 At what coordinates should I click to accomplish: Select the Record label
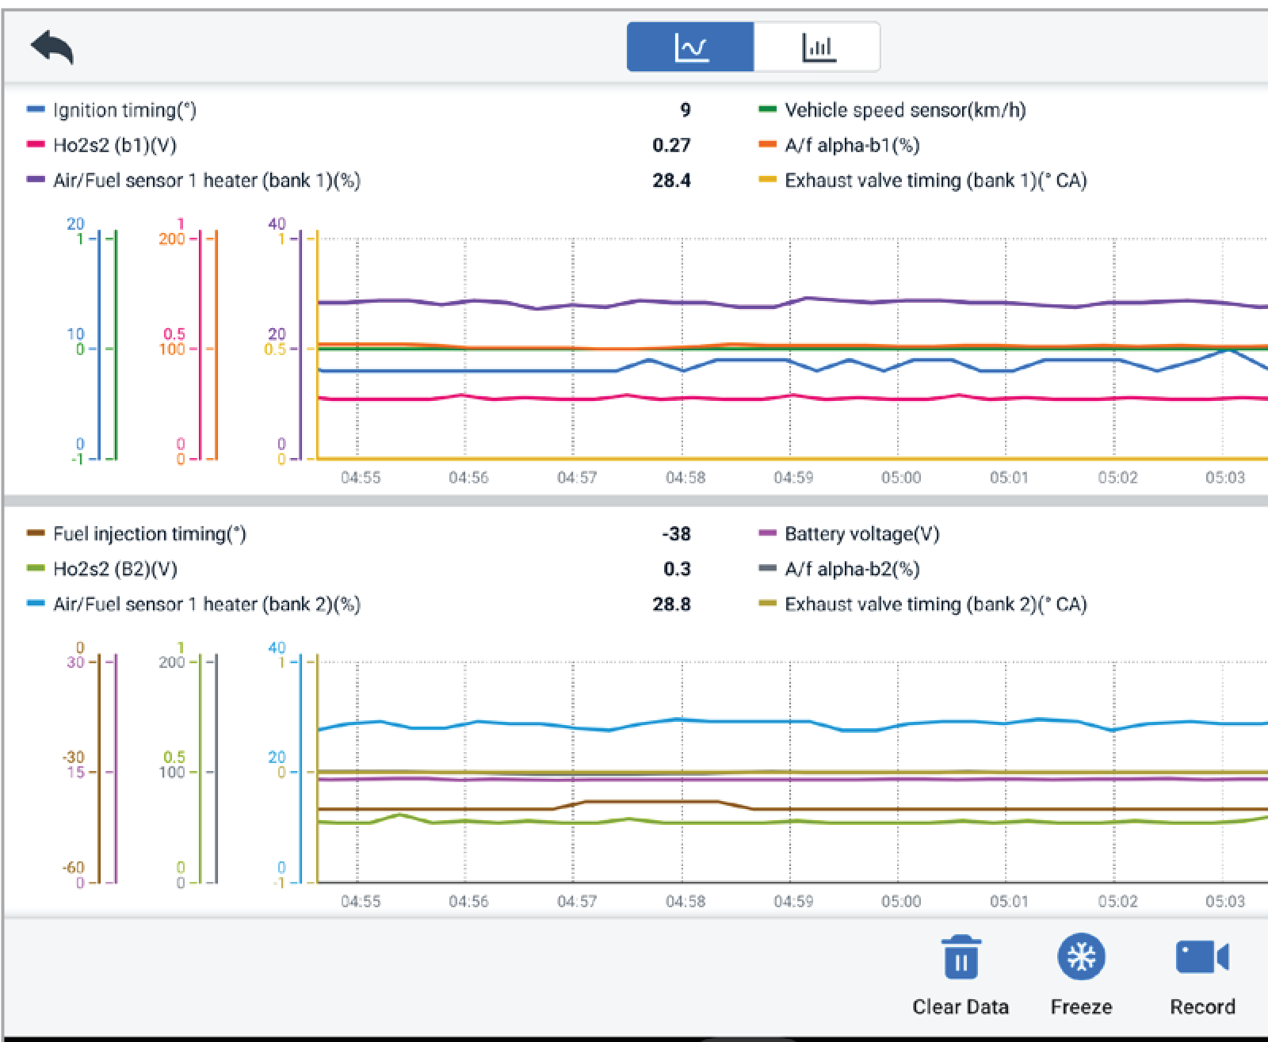coord(1202,1006)
